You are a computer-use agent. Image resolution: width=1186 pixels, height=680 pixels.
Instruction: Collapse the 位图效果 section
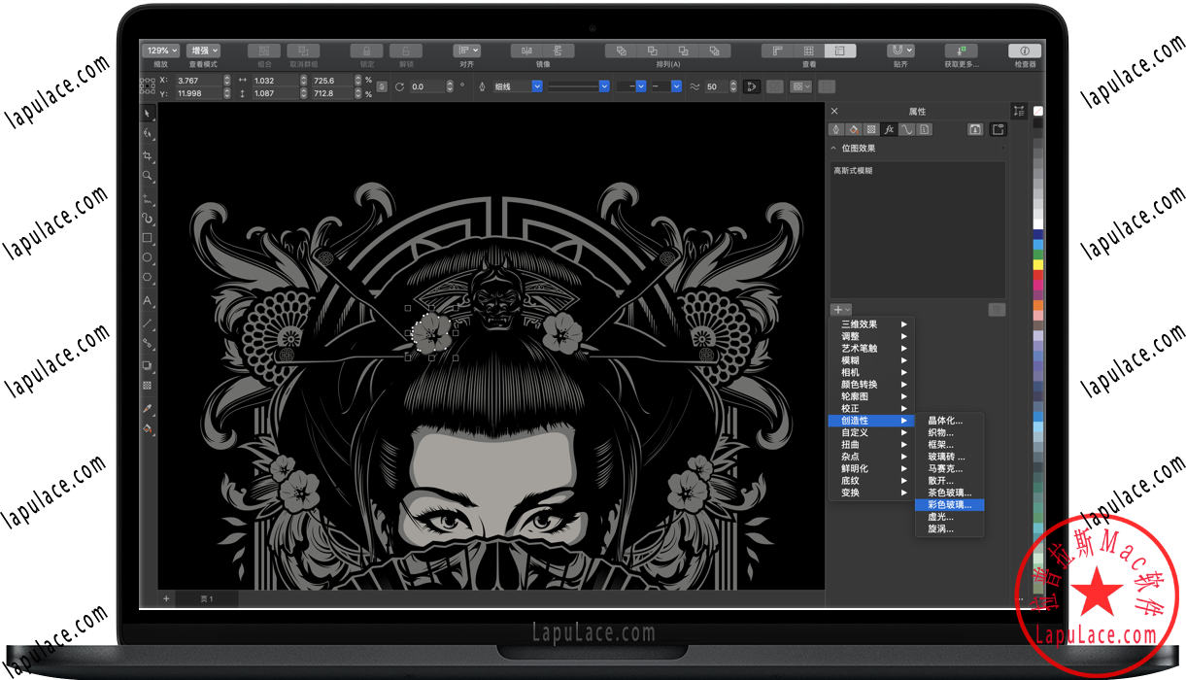click(x=833, y=149)
